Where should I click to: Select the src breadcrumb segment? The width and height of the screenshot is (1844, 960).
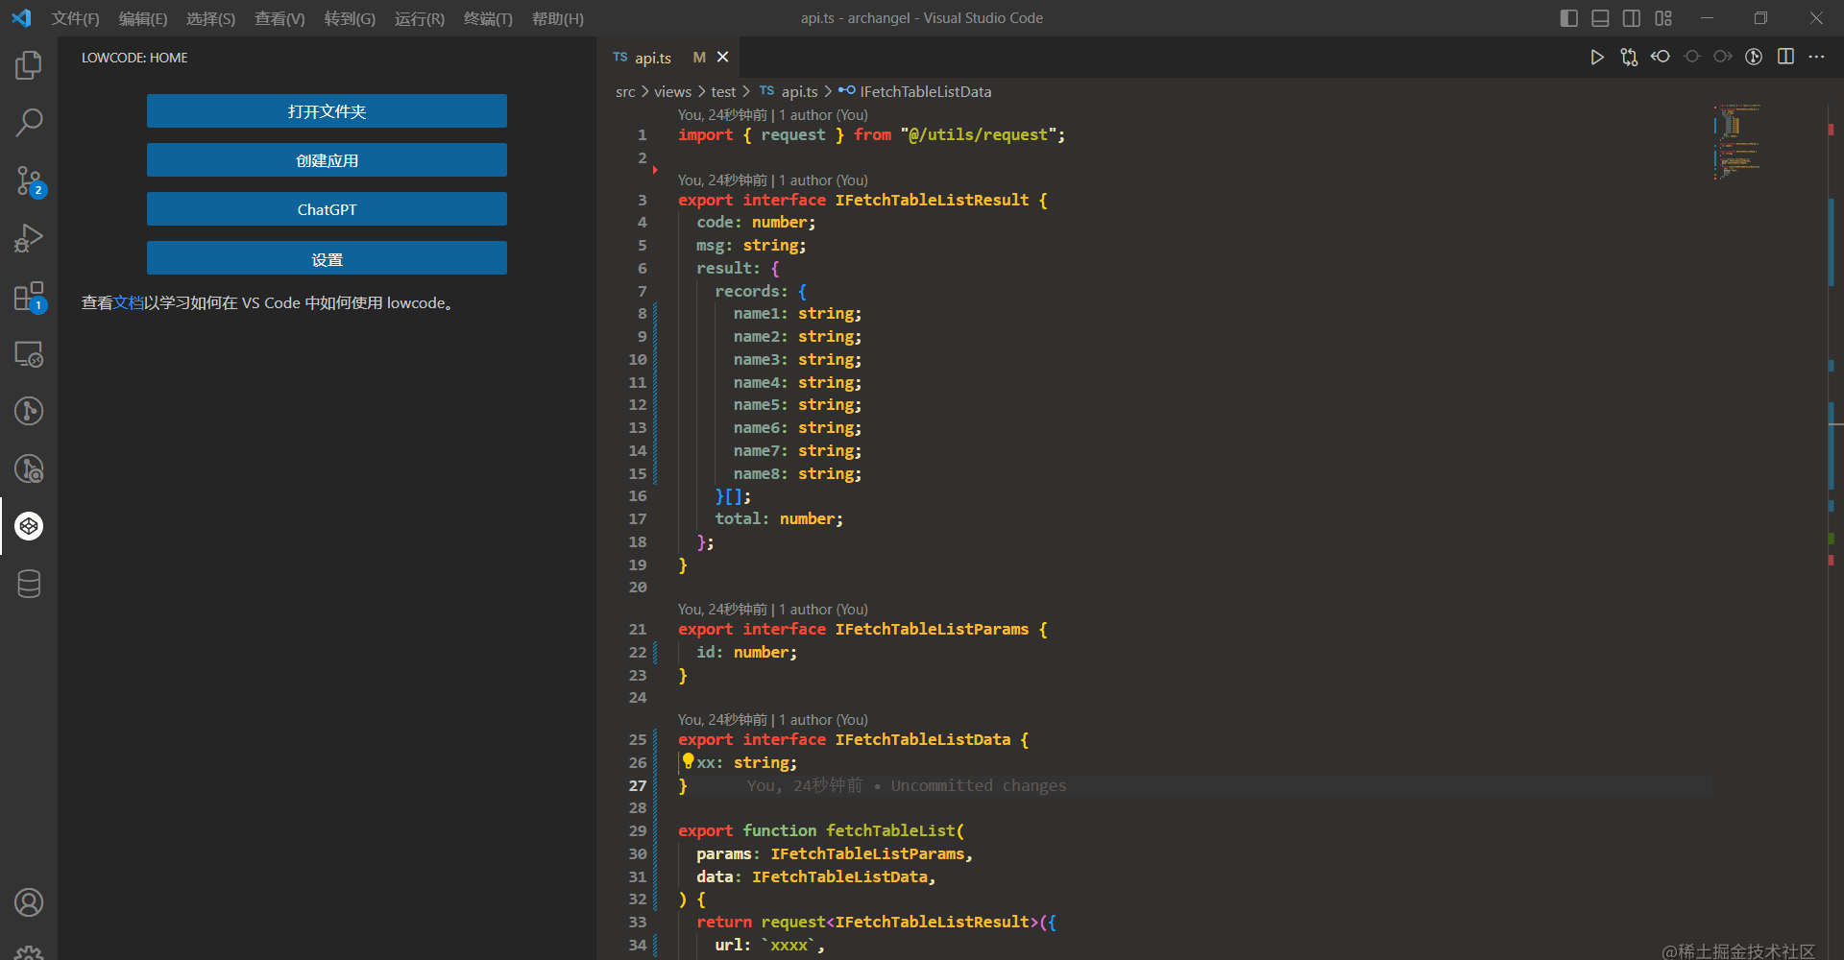(625, 92)
